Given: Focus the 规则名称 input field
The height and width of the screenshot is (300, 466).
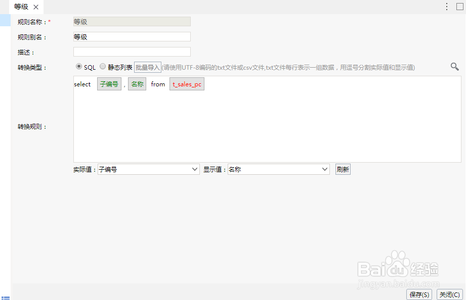Looking at the screenshot, I should coord(132,22).
